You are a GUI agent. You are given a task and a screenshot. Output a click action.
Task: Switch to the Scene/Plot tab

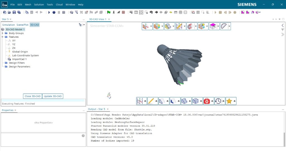coord(22,25)
